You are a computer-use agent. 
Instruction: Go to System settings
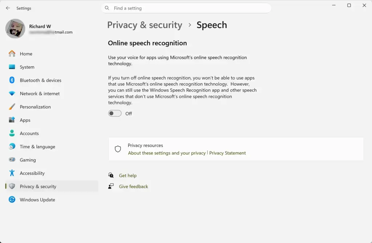click(x=52, y=67)
